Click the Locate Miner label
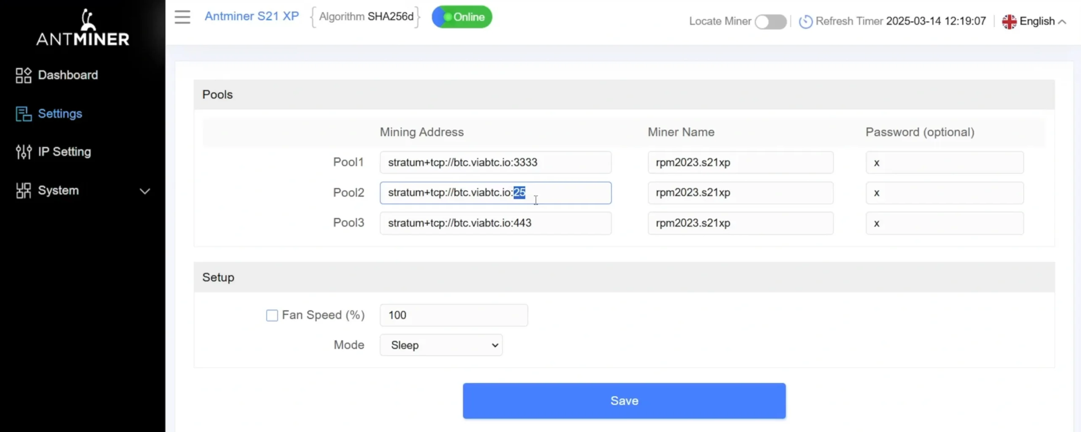The width and height of the screenshot is (1081, 432). [720, 21]
